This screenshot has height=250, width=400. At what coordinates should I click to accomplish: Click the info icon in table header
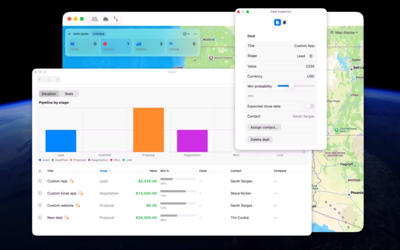tap(40, 171)
